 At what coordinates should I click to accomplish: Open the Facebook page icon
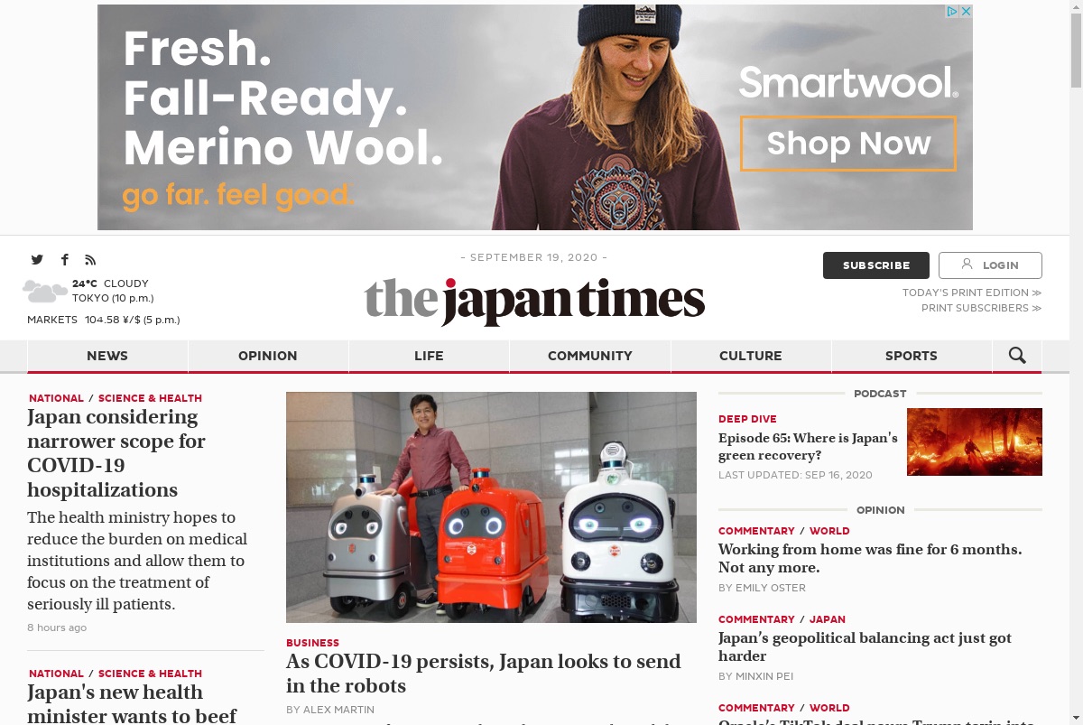coord(64,260)
